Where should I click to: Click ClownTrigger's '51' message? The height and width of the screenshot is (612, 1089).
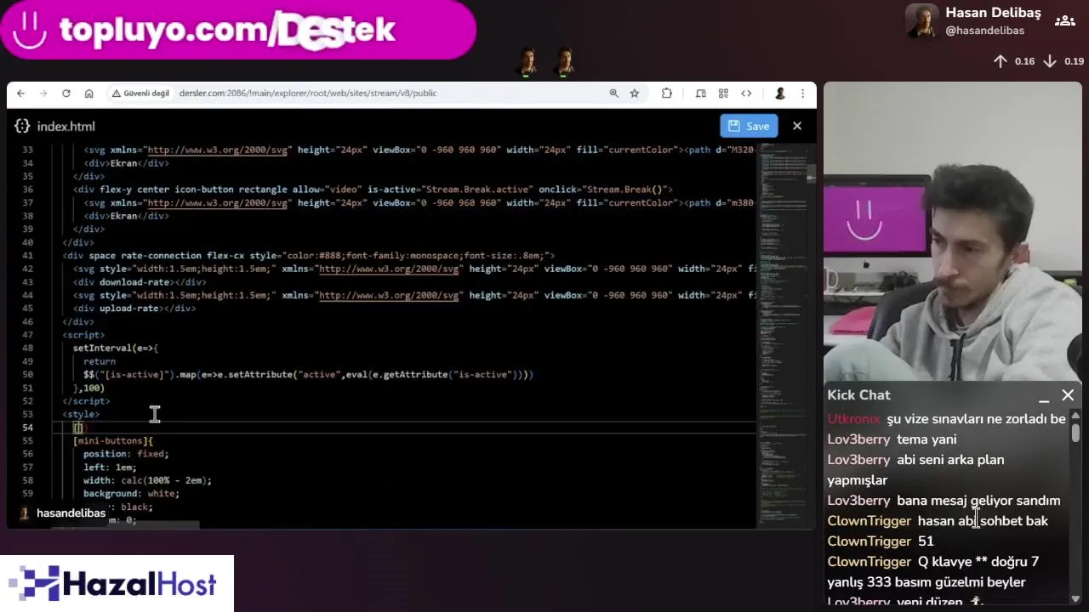coord(926,541)
